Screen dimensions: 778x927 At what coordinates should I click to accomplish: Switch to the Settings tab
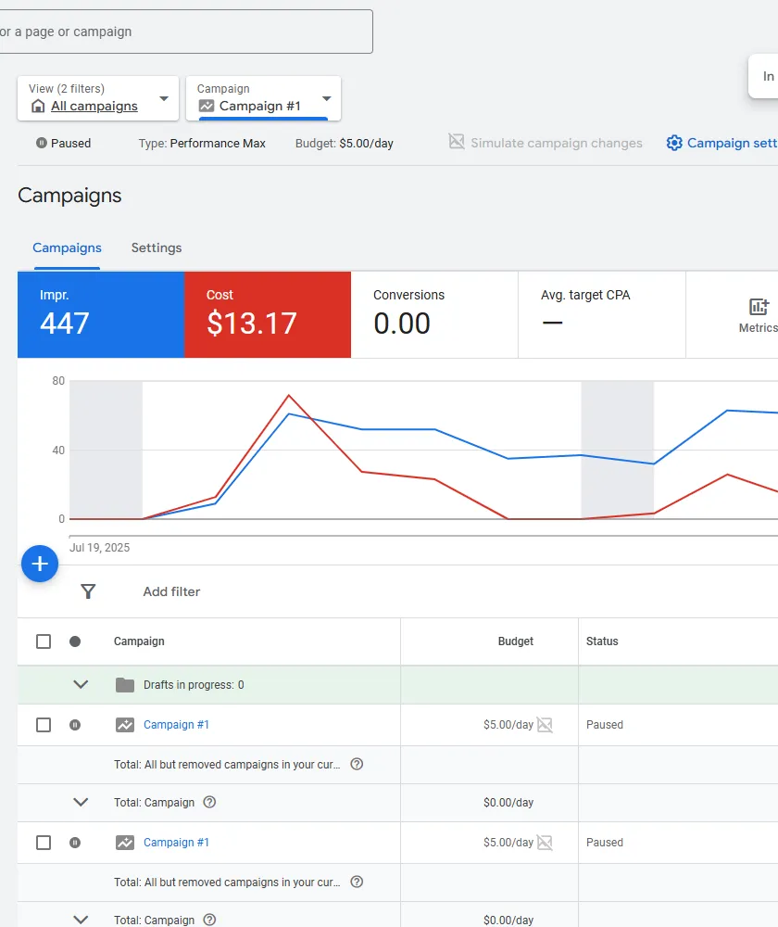[x=157, y=248]
